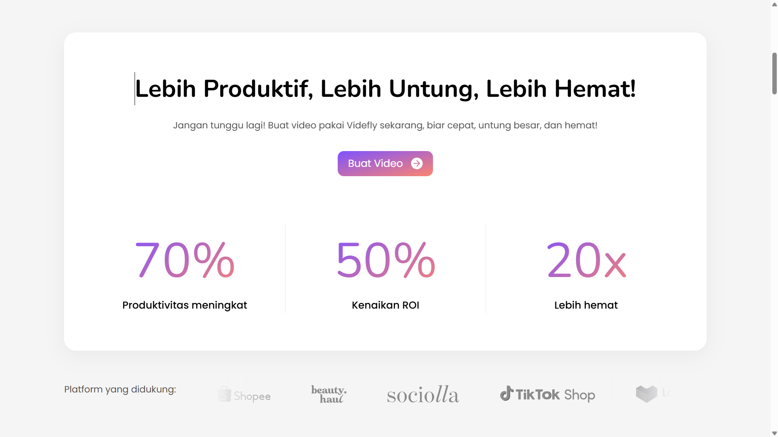Click the Shopee bag icon
This screenshot has height=437, width=778.
(x=224, y=394)
